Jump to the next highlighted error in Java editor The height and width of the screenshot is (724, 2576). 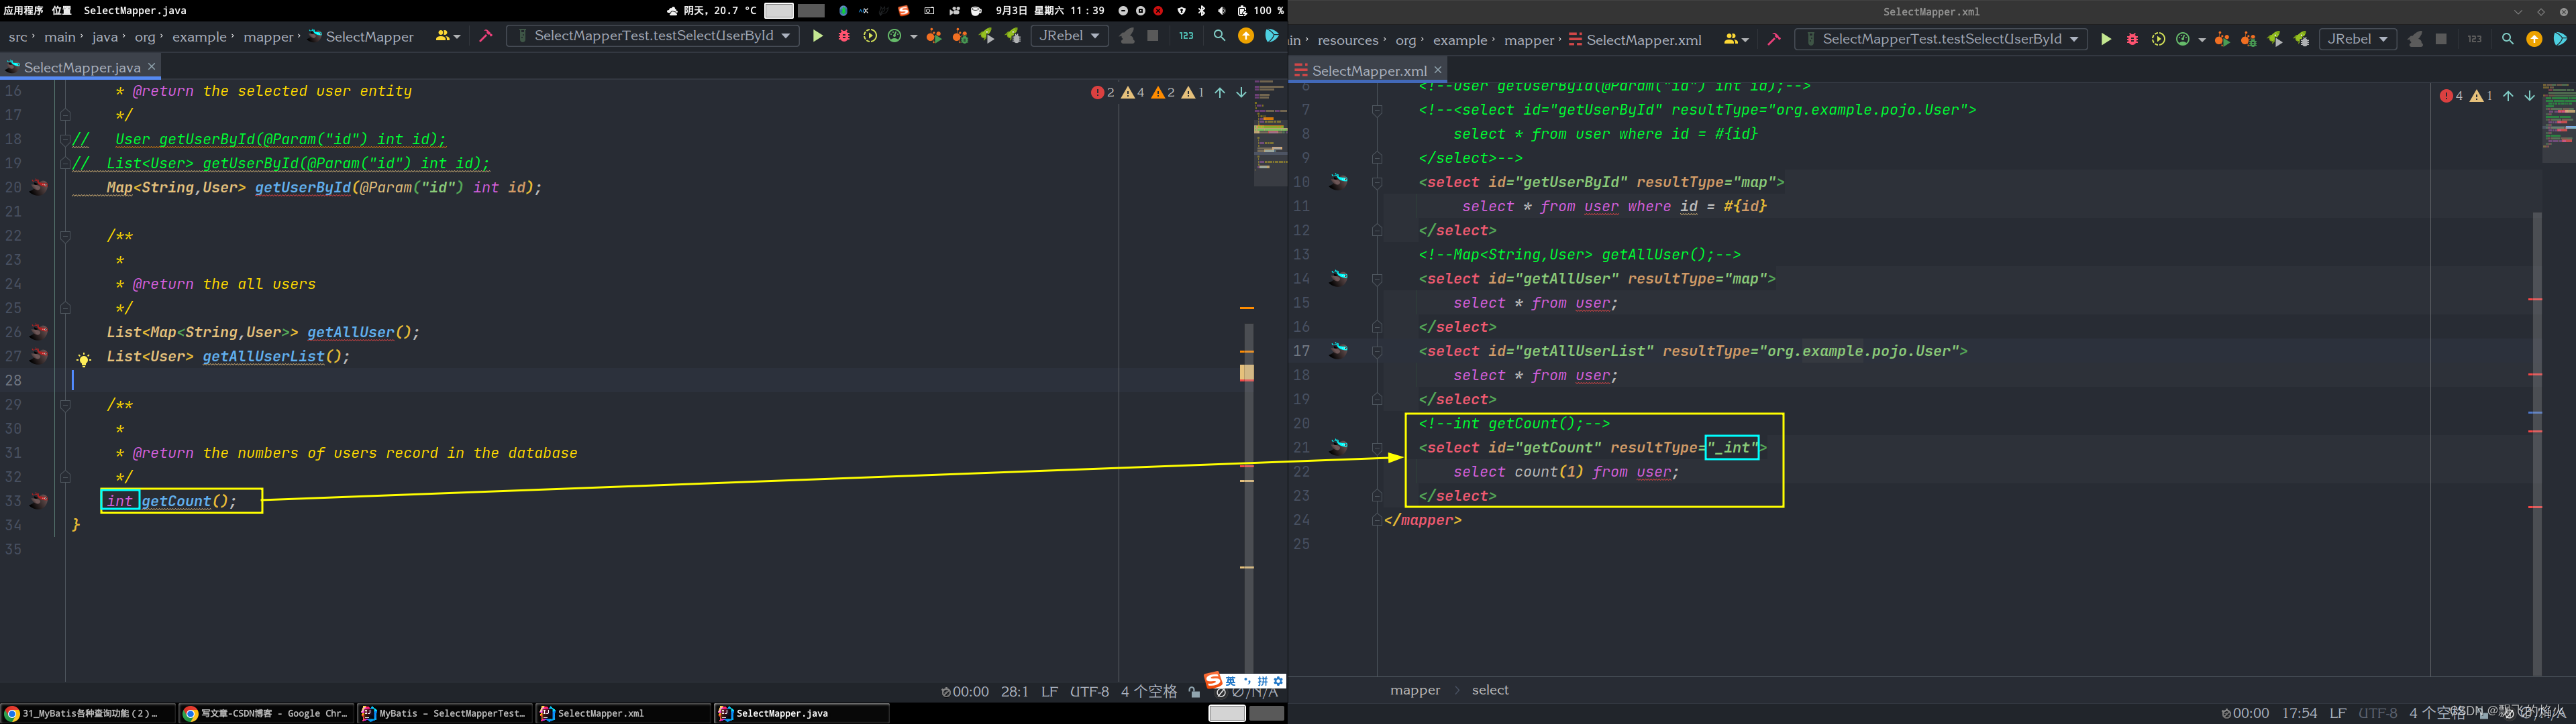1241,92
